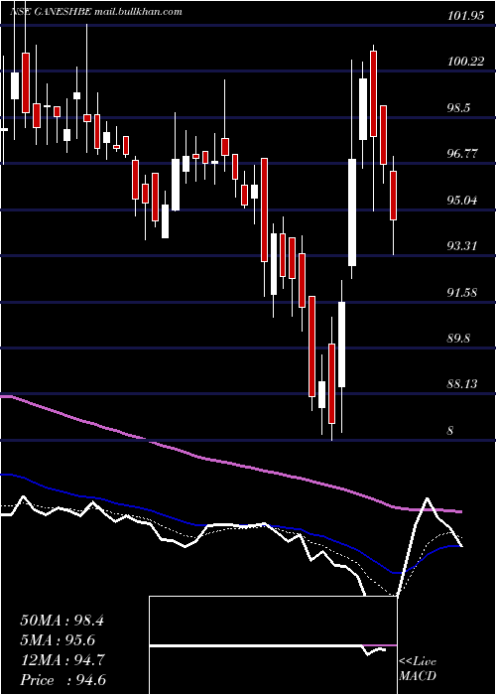Image resolution: width=496 pixels, height=695 pixels.
Task: Click the 5MA : 95.6 readout
Action: coord(58,640)
